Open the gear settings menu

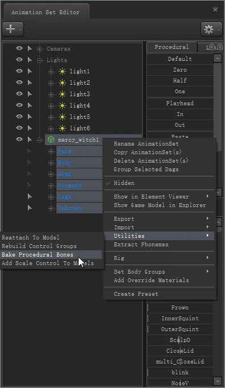click(x=211, y=29)
